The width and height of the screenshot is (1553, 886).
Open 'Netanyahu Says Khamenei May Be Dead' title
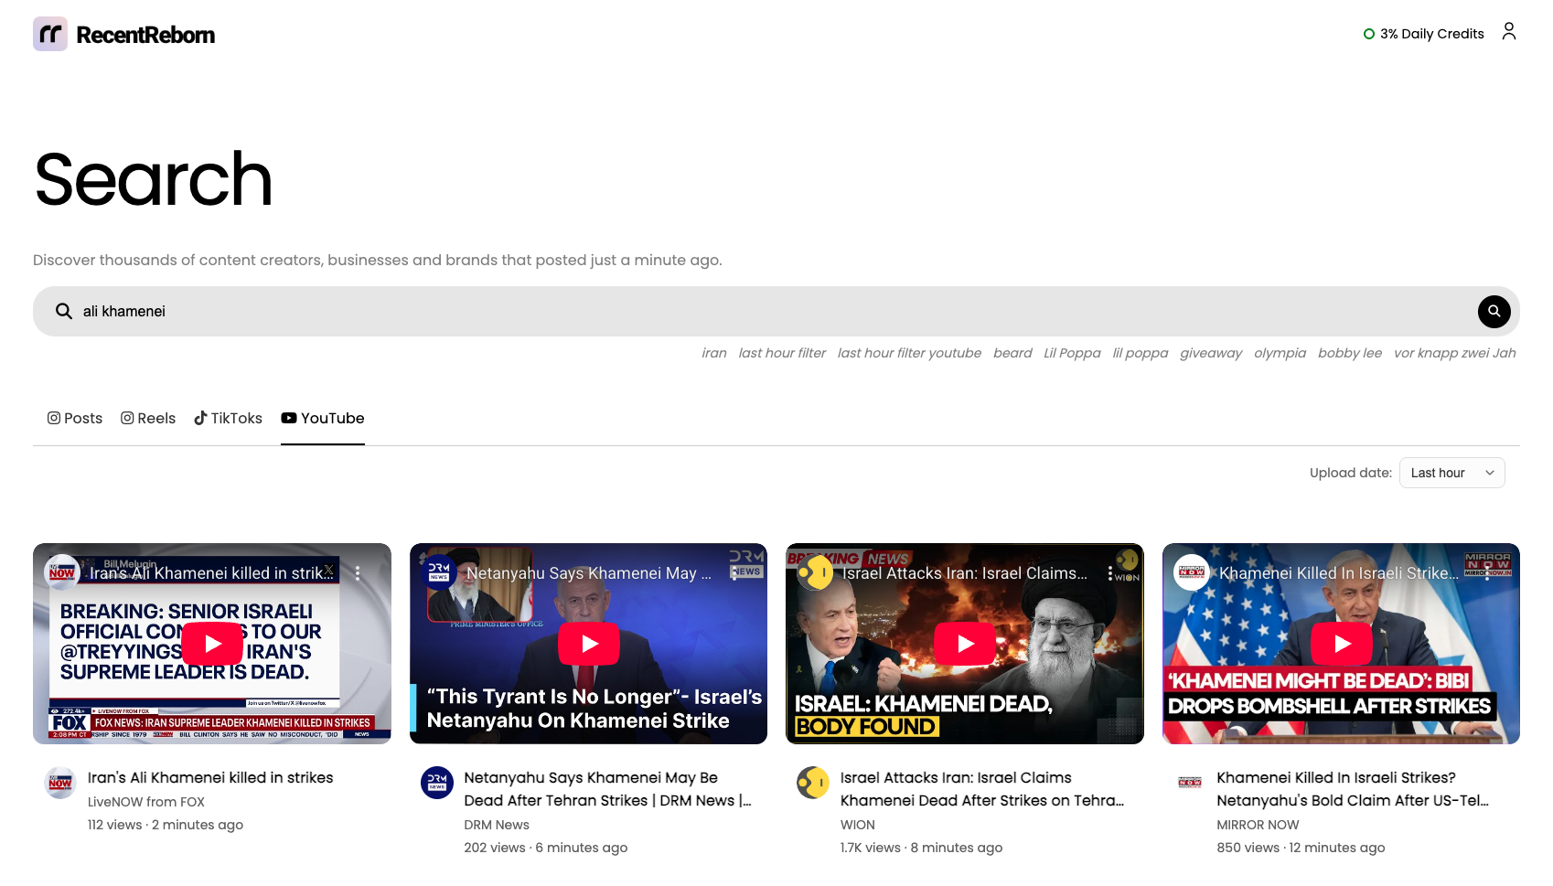pyautogui.click(x=607, y=789)
